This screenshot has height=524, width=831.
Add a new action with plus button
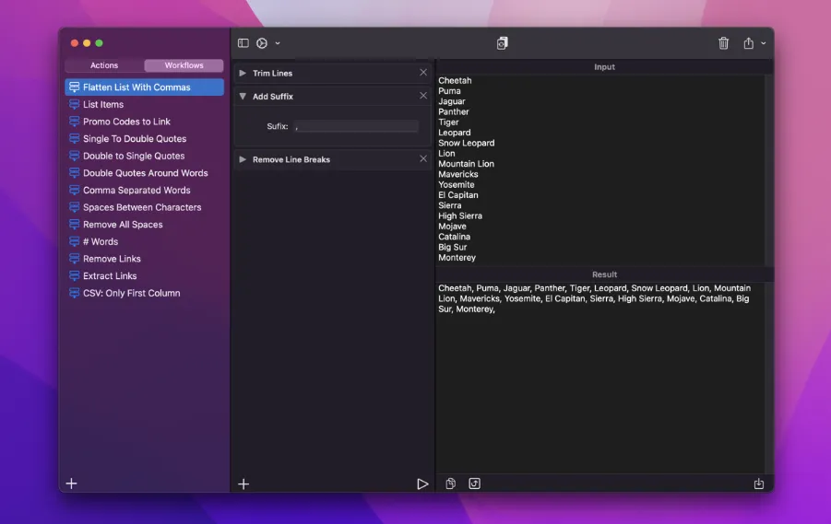[243, 483]
